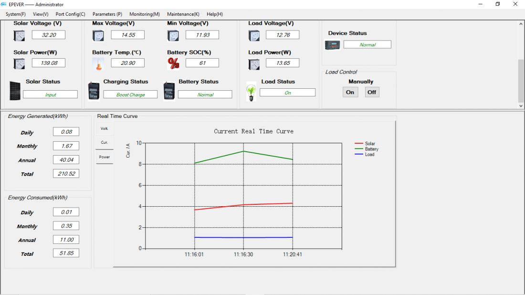The image size is (525, 295).
Task: Click the 11:20:41 time axis label
Action: [292, 254]
